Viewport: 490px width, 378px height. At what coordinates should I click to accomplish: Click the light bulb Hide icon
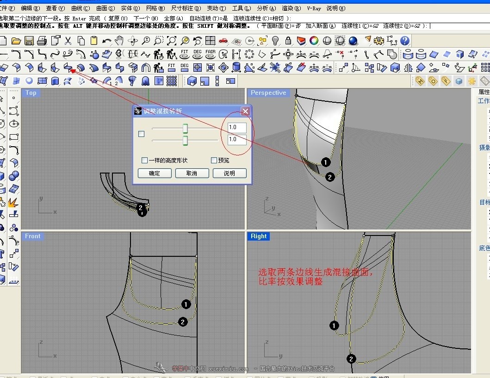[275, 41]
